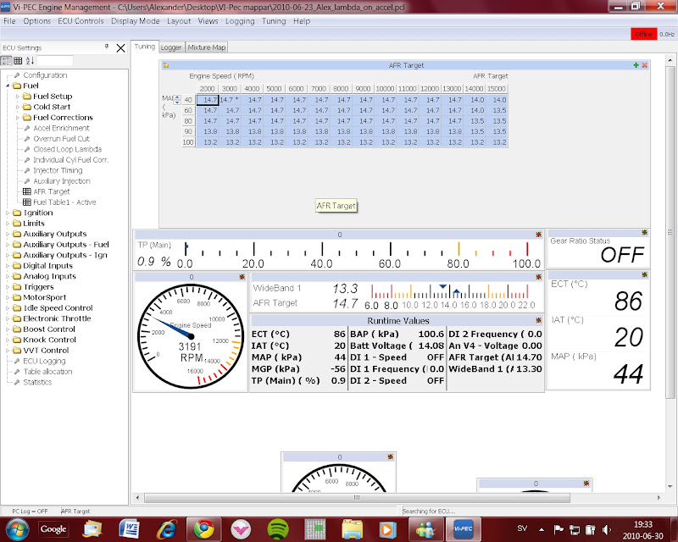Open Accel Enrichment settings
Viewport: 678px width, 542px height.
click(61, 128)
